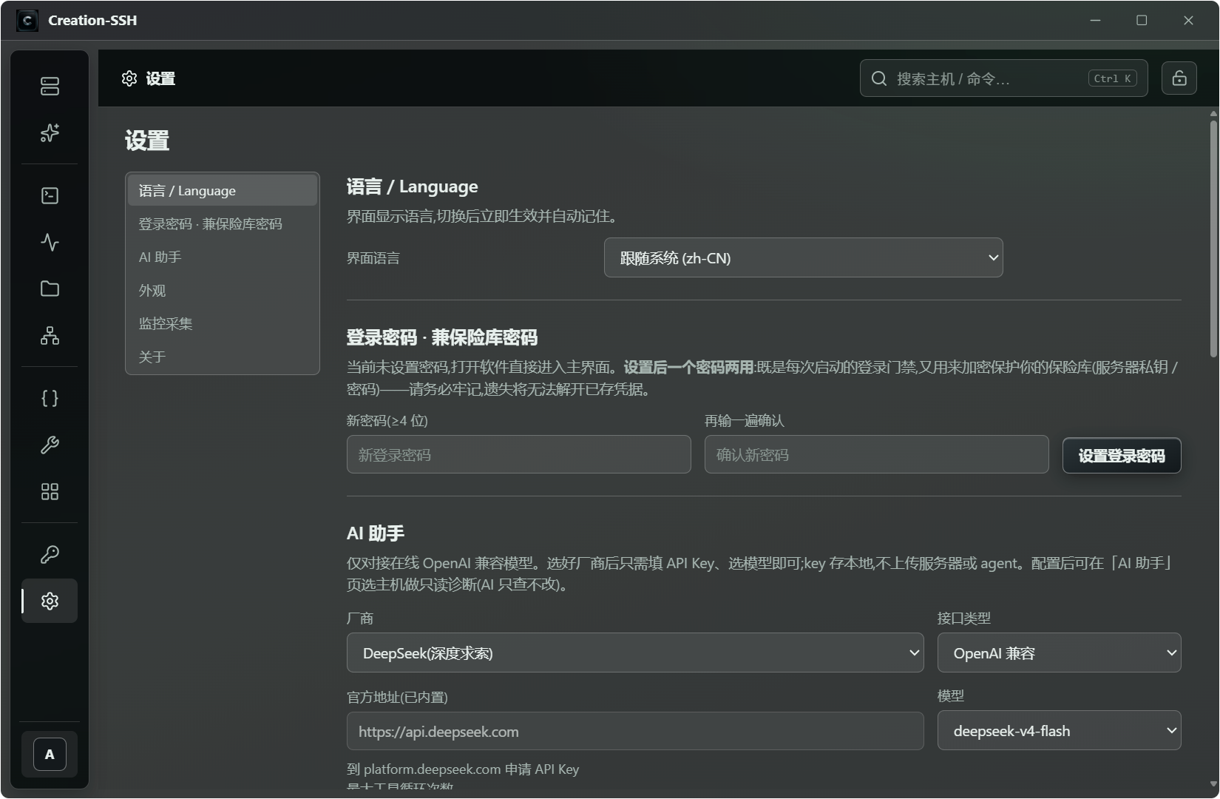
Task: Maximize the Creation-SSH window
Action: point(1142,20)
